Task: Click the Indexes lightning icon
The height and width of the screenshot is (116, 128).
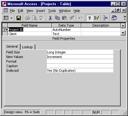Action: pos(96,18)
